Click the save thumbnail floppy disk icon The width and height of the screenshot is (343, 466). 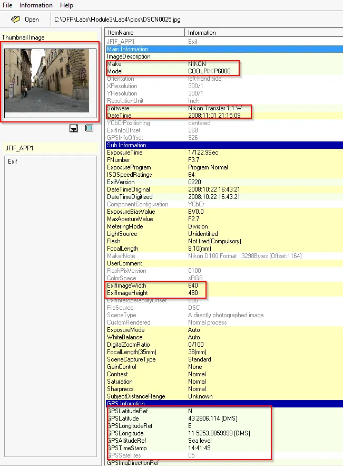[x=74, y=128]
